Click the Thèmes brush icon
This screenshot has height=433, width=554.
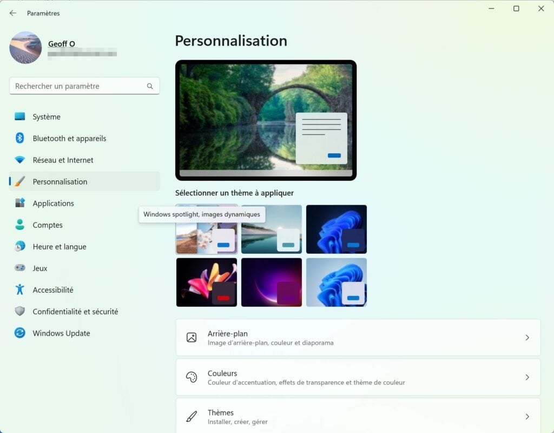coord(192,416)
